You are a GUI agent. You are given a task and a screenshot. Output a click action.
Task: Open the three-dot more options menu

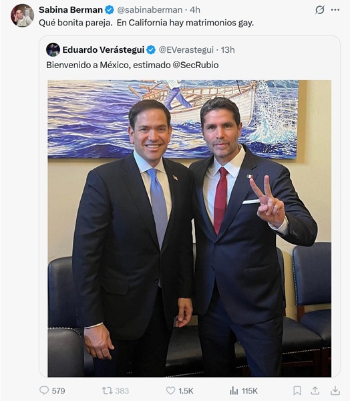tap(335, 10)
